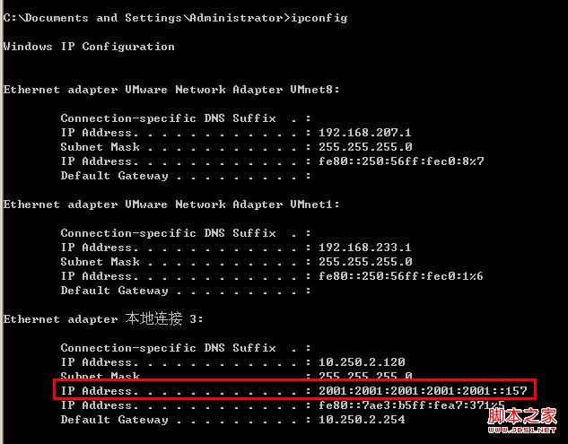Click the 本地连接 3 adapter heading
568x444 pixels.
tap(103, 319)
